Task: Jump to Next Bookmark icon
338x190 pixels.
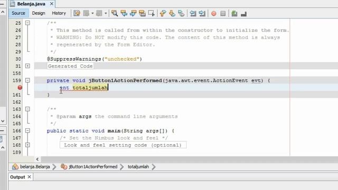Action: coord(172,13)
